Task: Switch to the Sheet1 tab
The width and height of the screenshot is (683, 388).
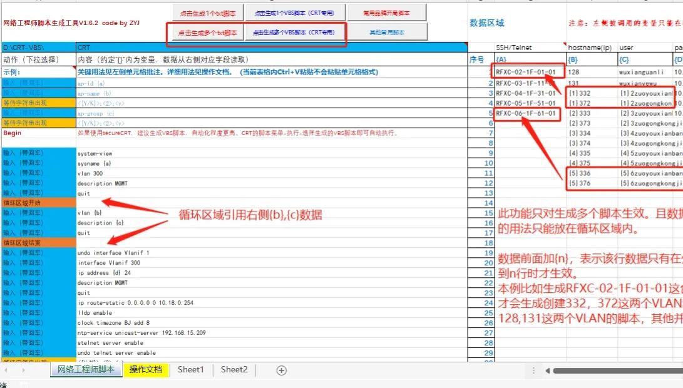Action: pos(190,370)
